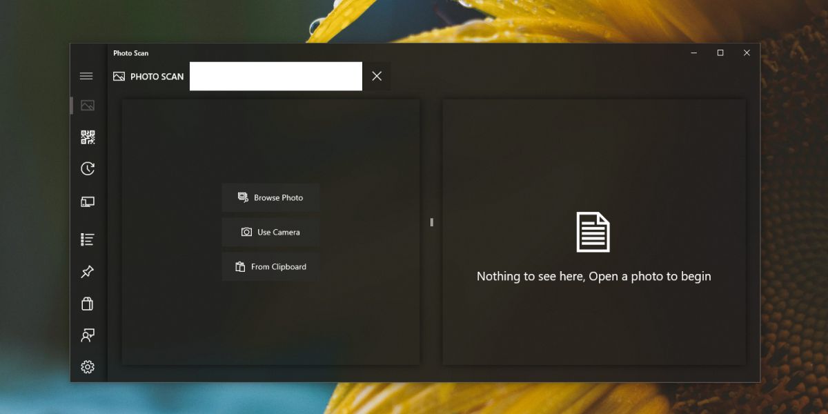Open the QR code scanner tool
This screenshot has width=828, height=414.
(87, 137)
